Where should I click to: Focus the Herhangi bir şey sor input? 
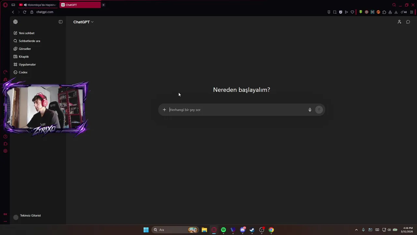(x=237, y=110)
